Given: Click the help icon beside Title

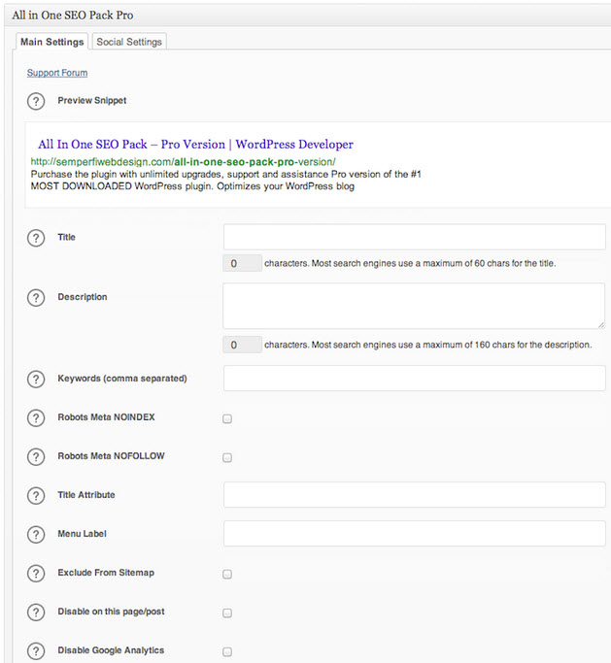Looking at the screenshot, I should click(x=36, y=238).
